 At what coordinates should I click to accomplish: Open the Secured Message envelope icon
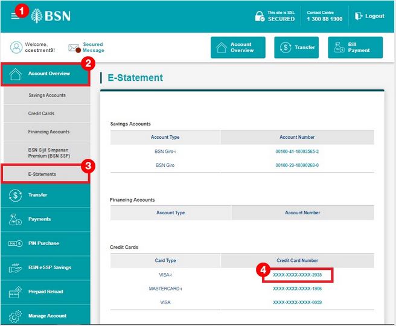(x=74, y=48)
